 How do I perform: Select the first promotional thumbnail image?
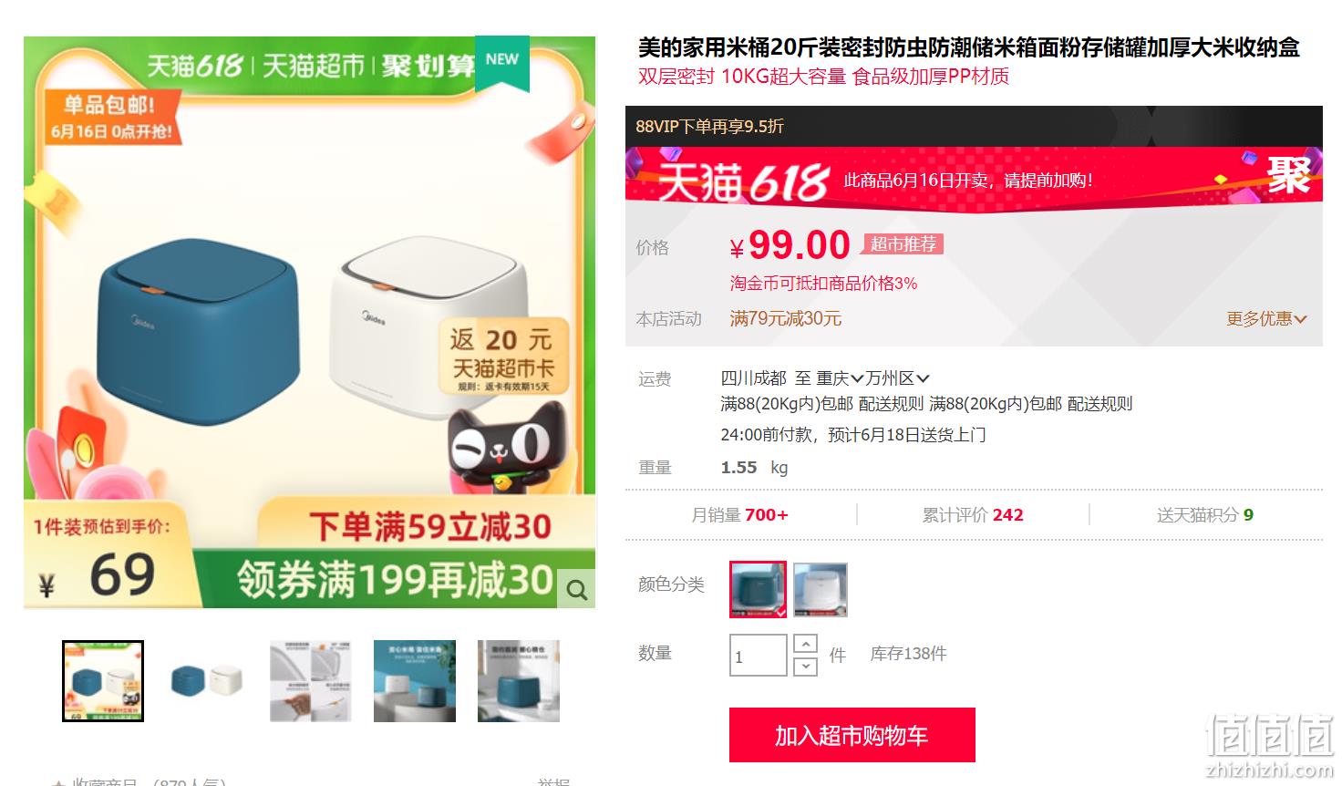tap(103, 681)
